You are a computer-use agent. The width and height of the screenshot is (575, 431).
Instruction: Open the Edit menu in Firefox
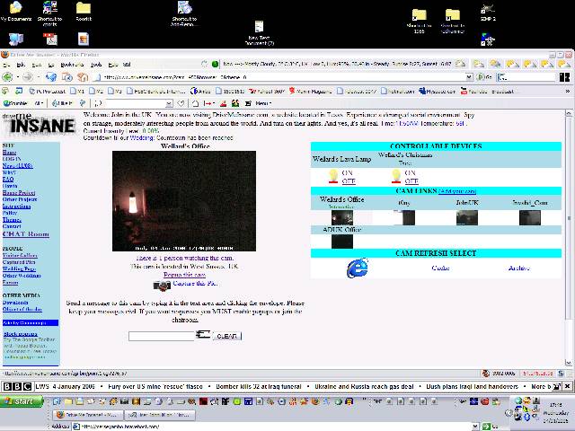[x=21, y=65]
